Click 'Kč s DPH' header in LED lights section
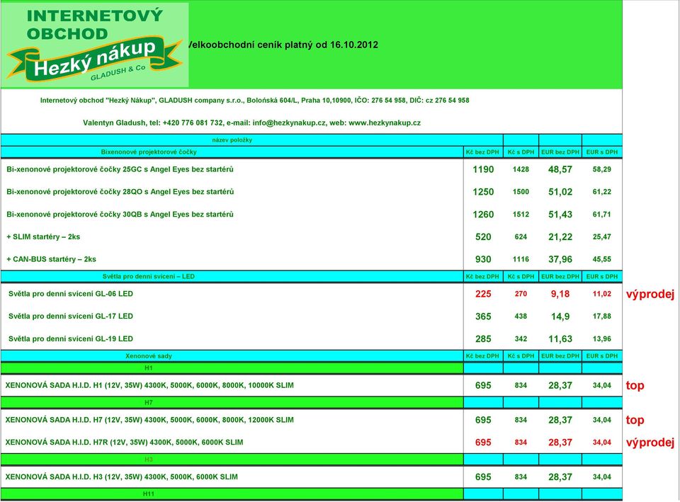This screenshot has height=502, width=680. pos(521,277)
